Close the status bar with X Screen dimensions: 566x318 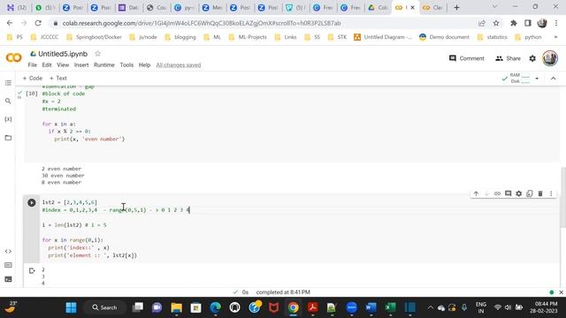pyautogui.click(x=561, y=292)
